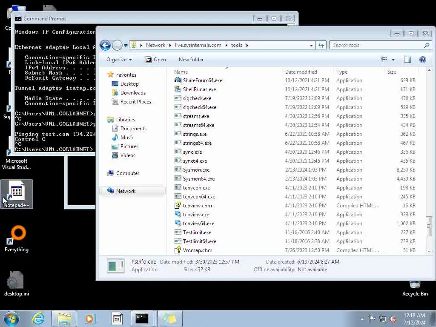
Task: Click the Explorer Back arrow button
Action: coord(106,45)
